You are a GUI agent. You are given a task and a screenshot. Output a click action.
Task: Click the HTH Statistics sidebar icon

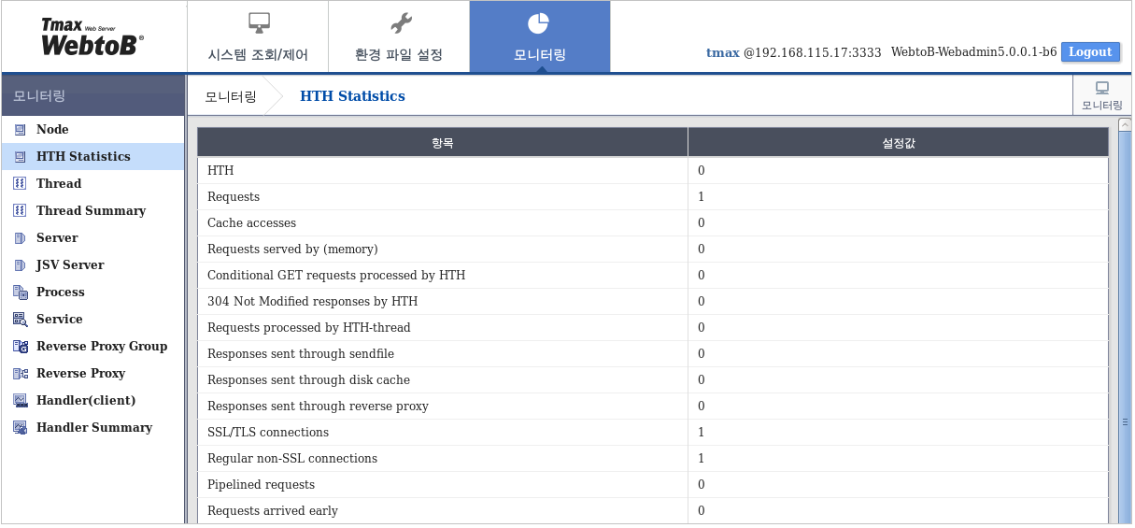20,157
